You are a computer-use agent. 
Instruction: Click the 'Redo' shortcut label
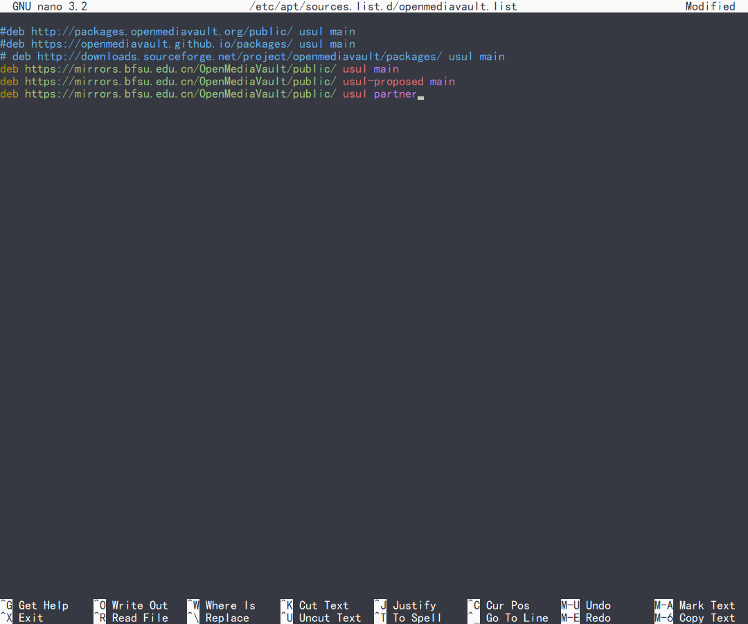click(598, 618)
